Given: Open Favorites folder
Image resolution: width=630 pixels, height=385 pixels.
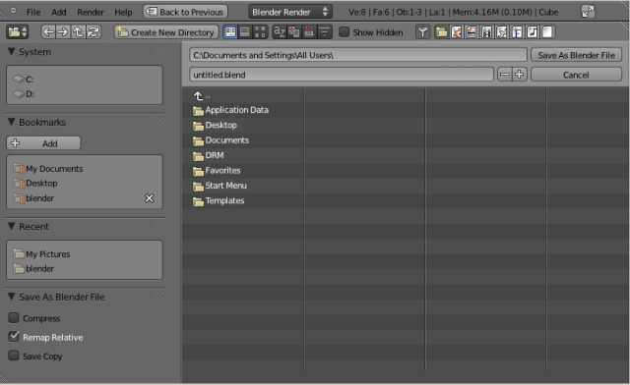Looking at the screenshot, I should pyautogui.click(x=217, y=171).
